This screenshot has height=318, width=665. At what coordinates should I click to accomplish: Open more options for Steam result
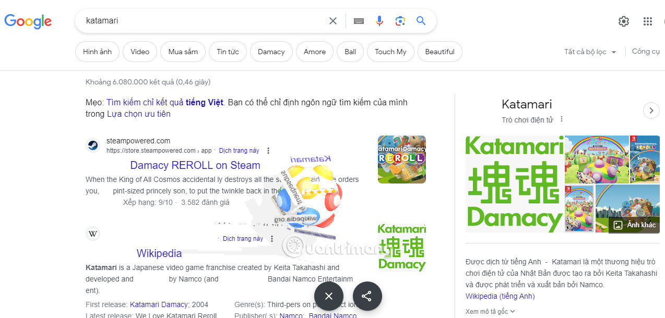pos(268,151)
